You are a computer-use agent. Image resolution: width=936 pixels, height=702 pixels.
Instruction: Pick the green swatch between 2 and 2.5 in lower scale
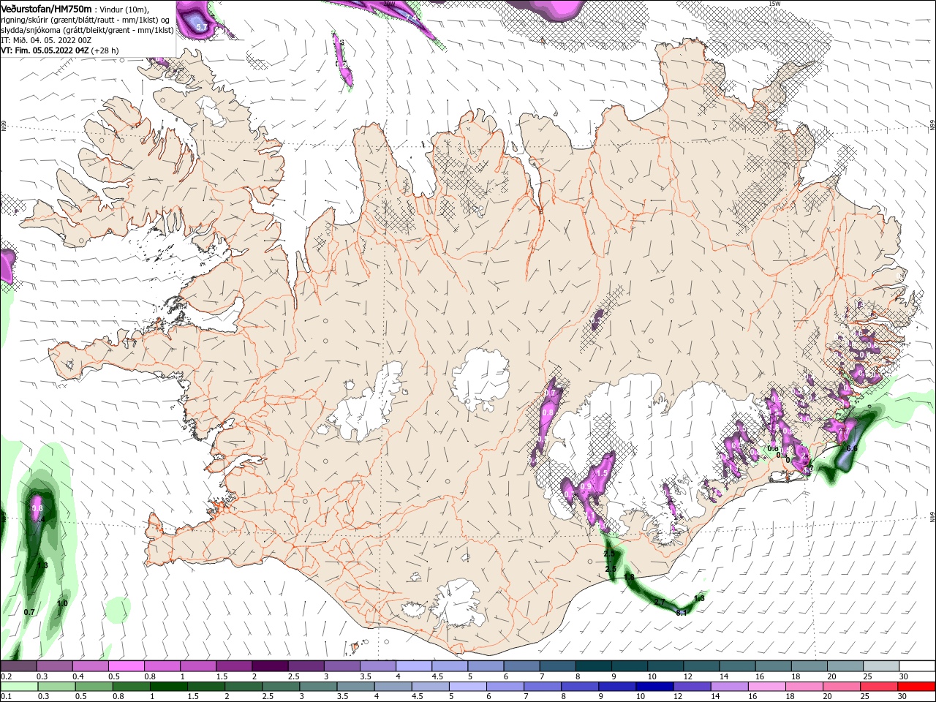tap(243, 687)
